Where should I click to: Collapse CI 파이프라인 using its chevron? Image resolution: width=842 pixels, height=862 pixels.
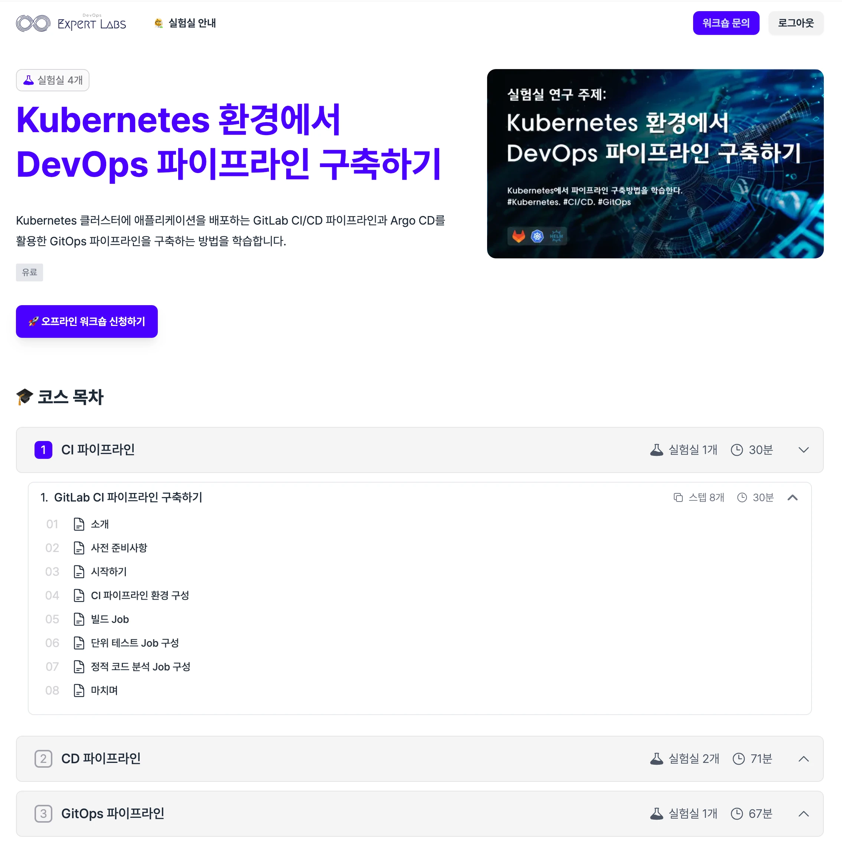point(803,450)
